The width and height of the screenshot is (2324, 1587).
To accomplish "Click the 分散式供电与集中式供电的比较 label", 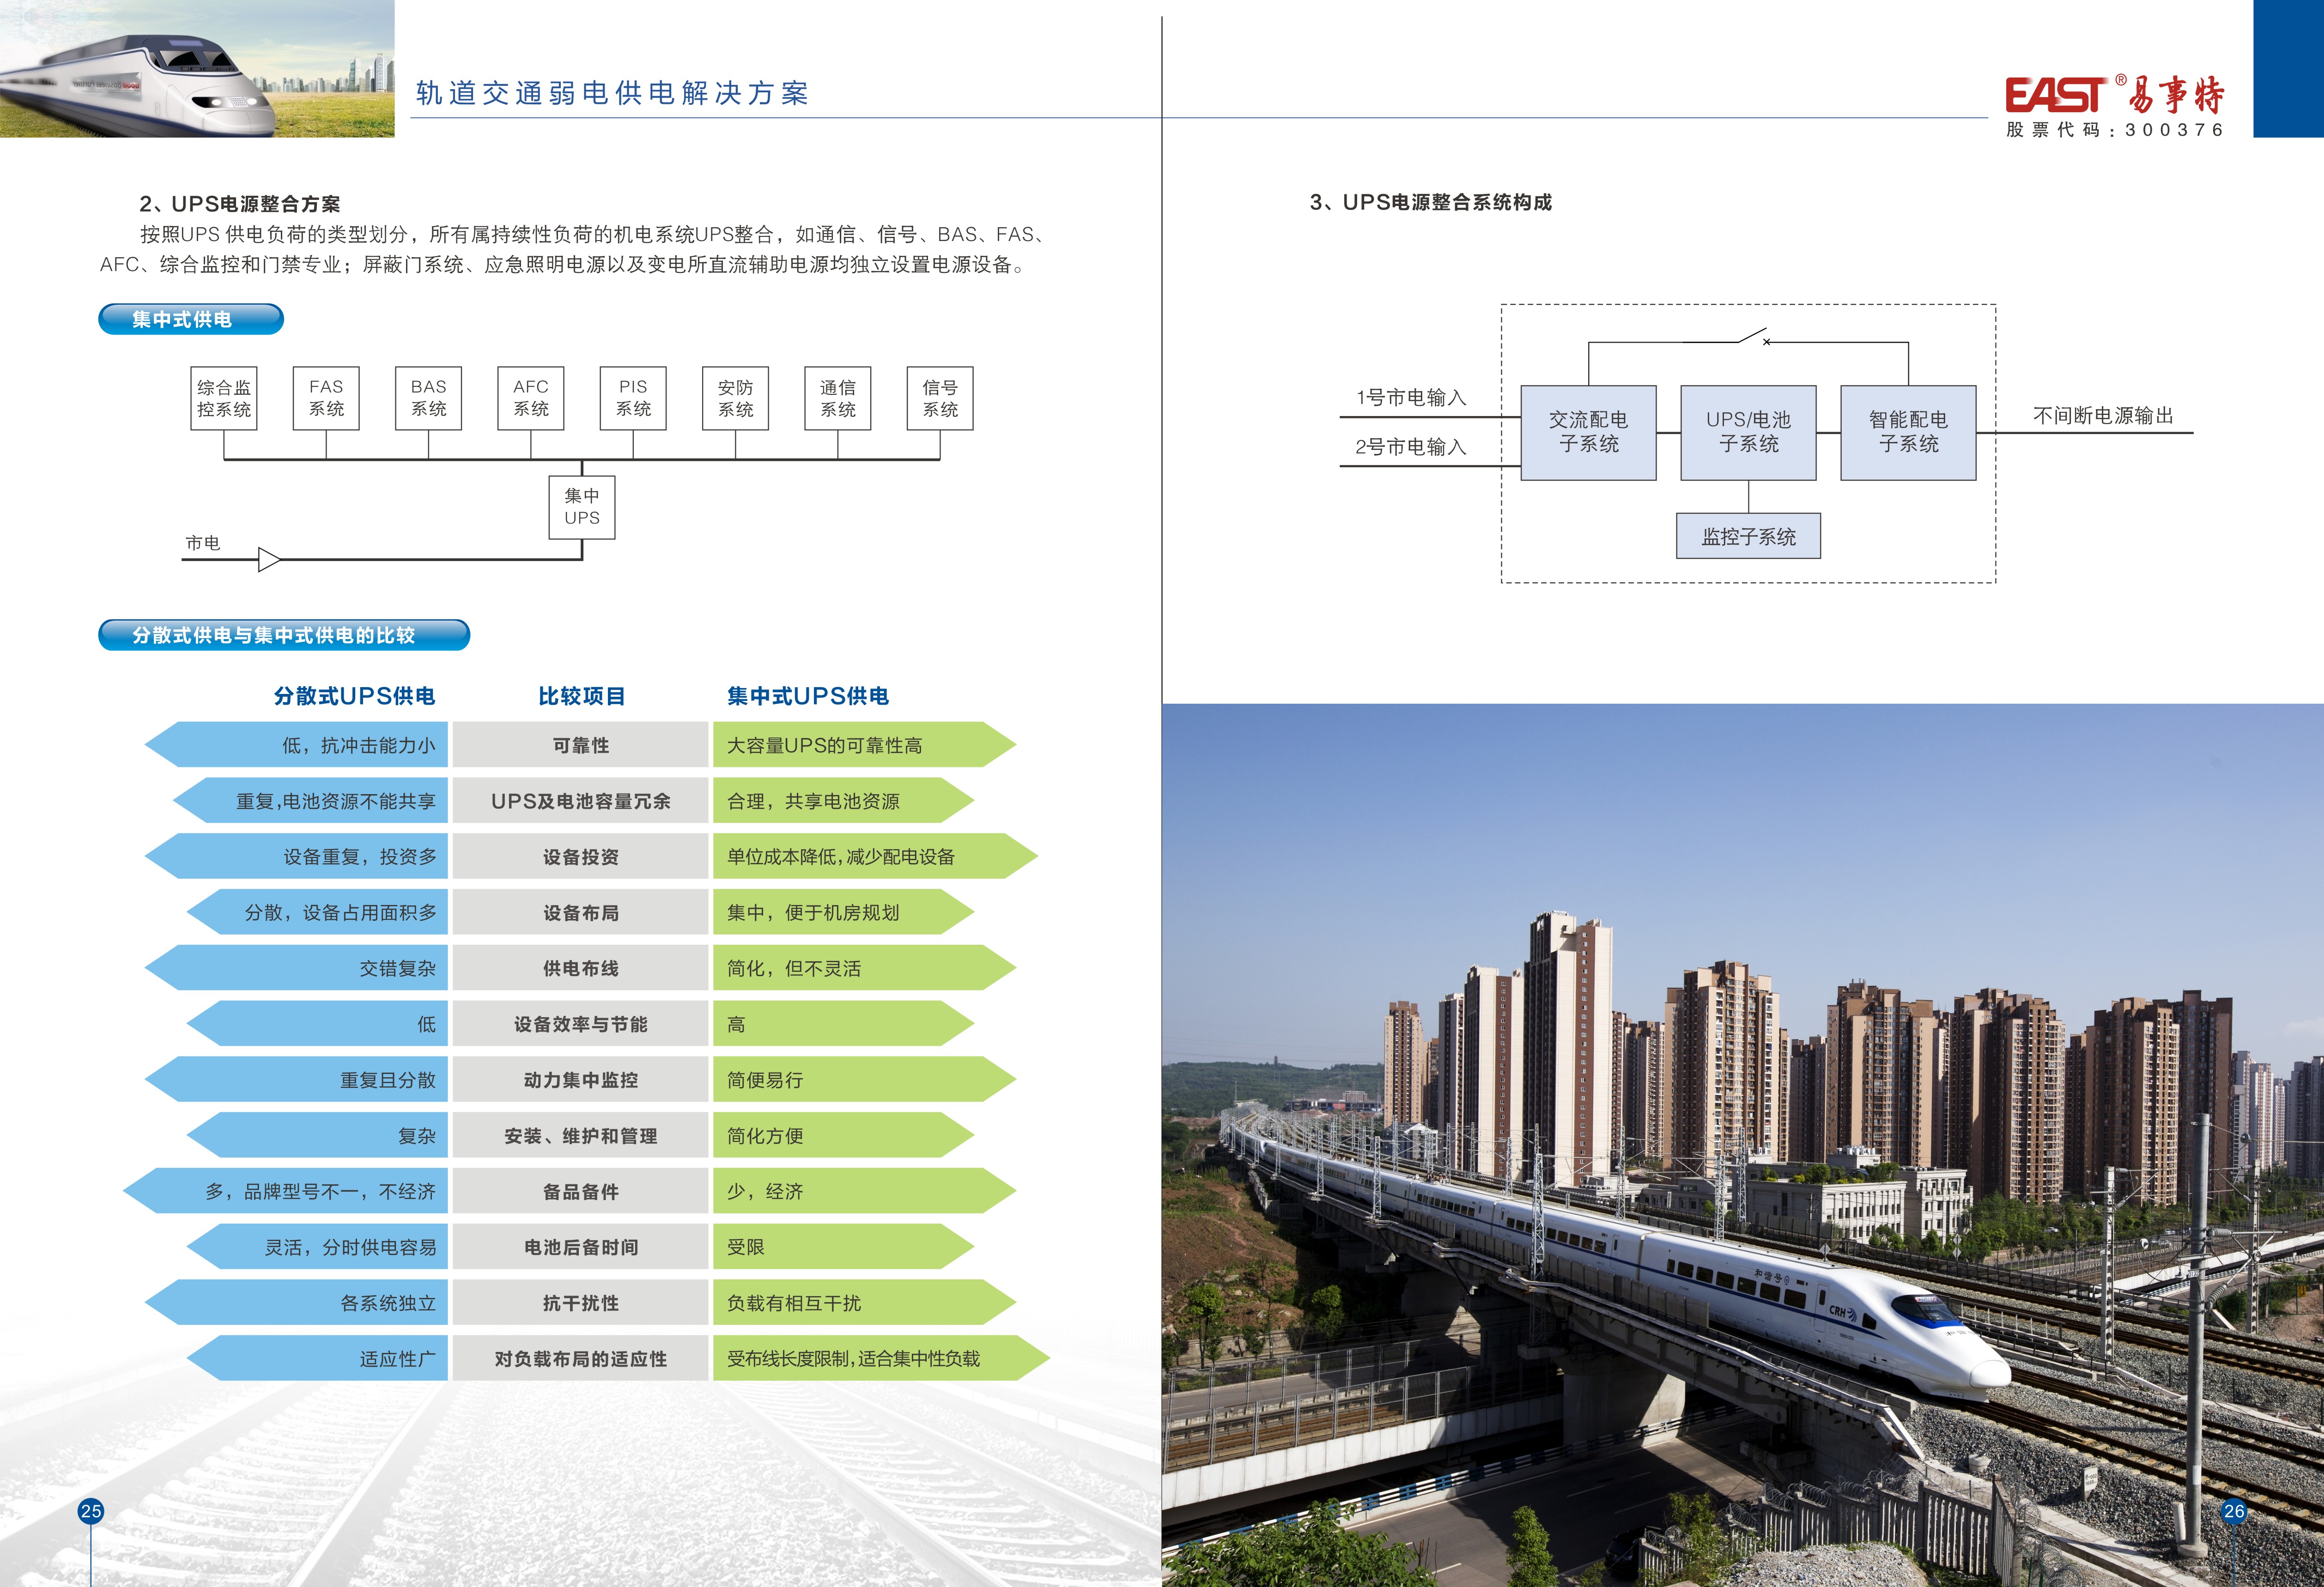I will 283,634.
